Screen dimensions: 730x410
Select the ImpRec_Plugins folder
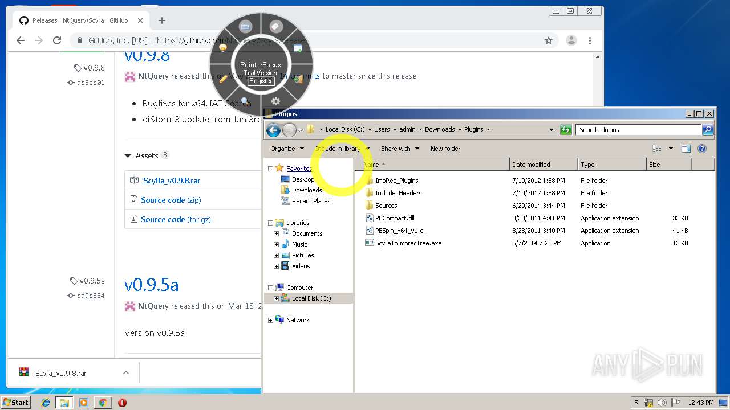[x=397, y=181]
